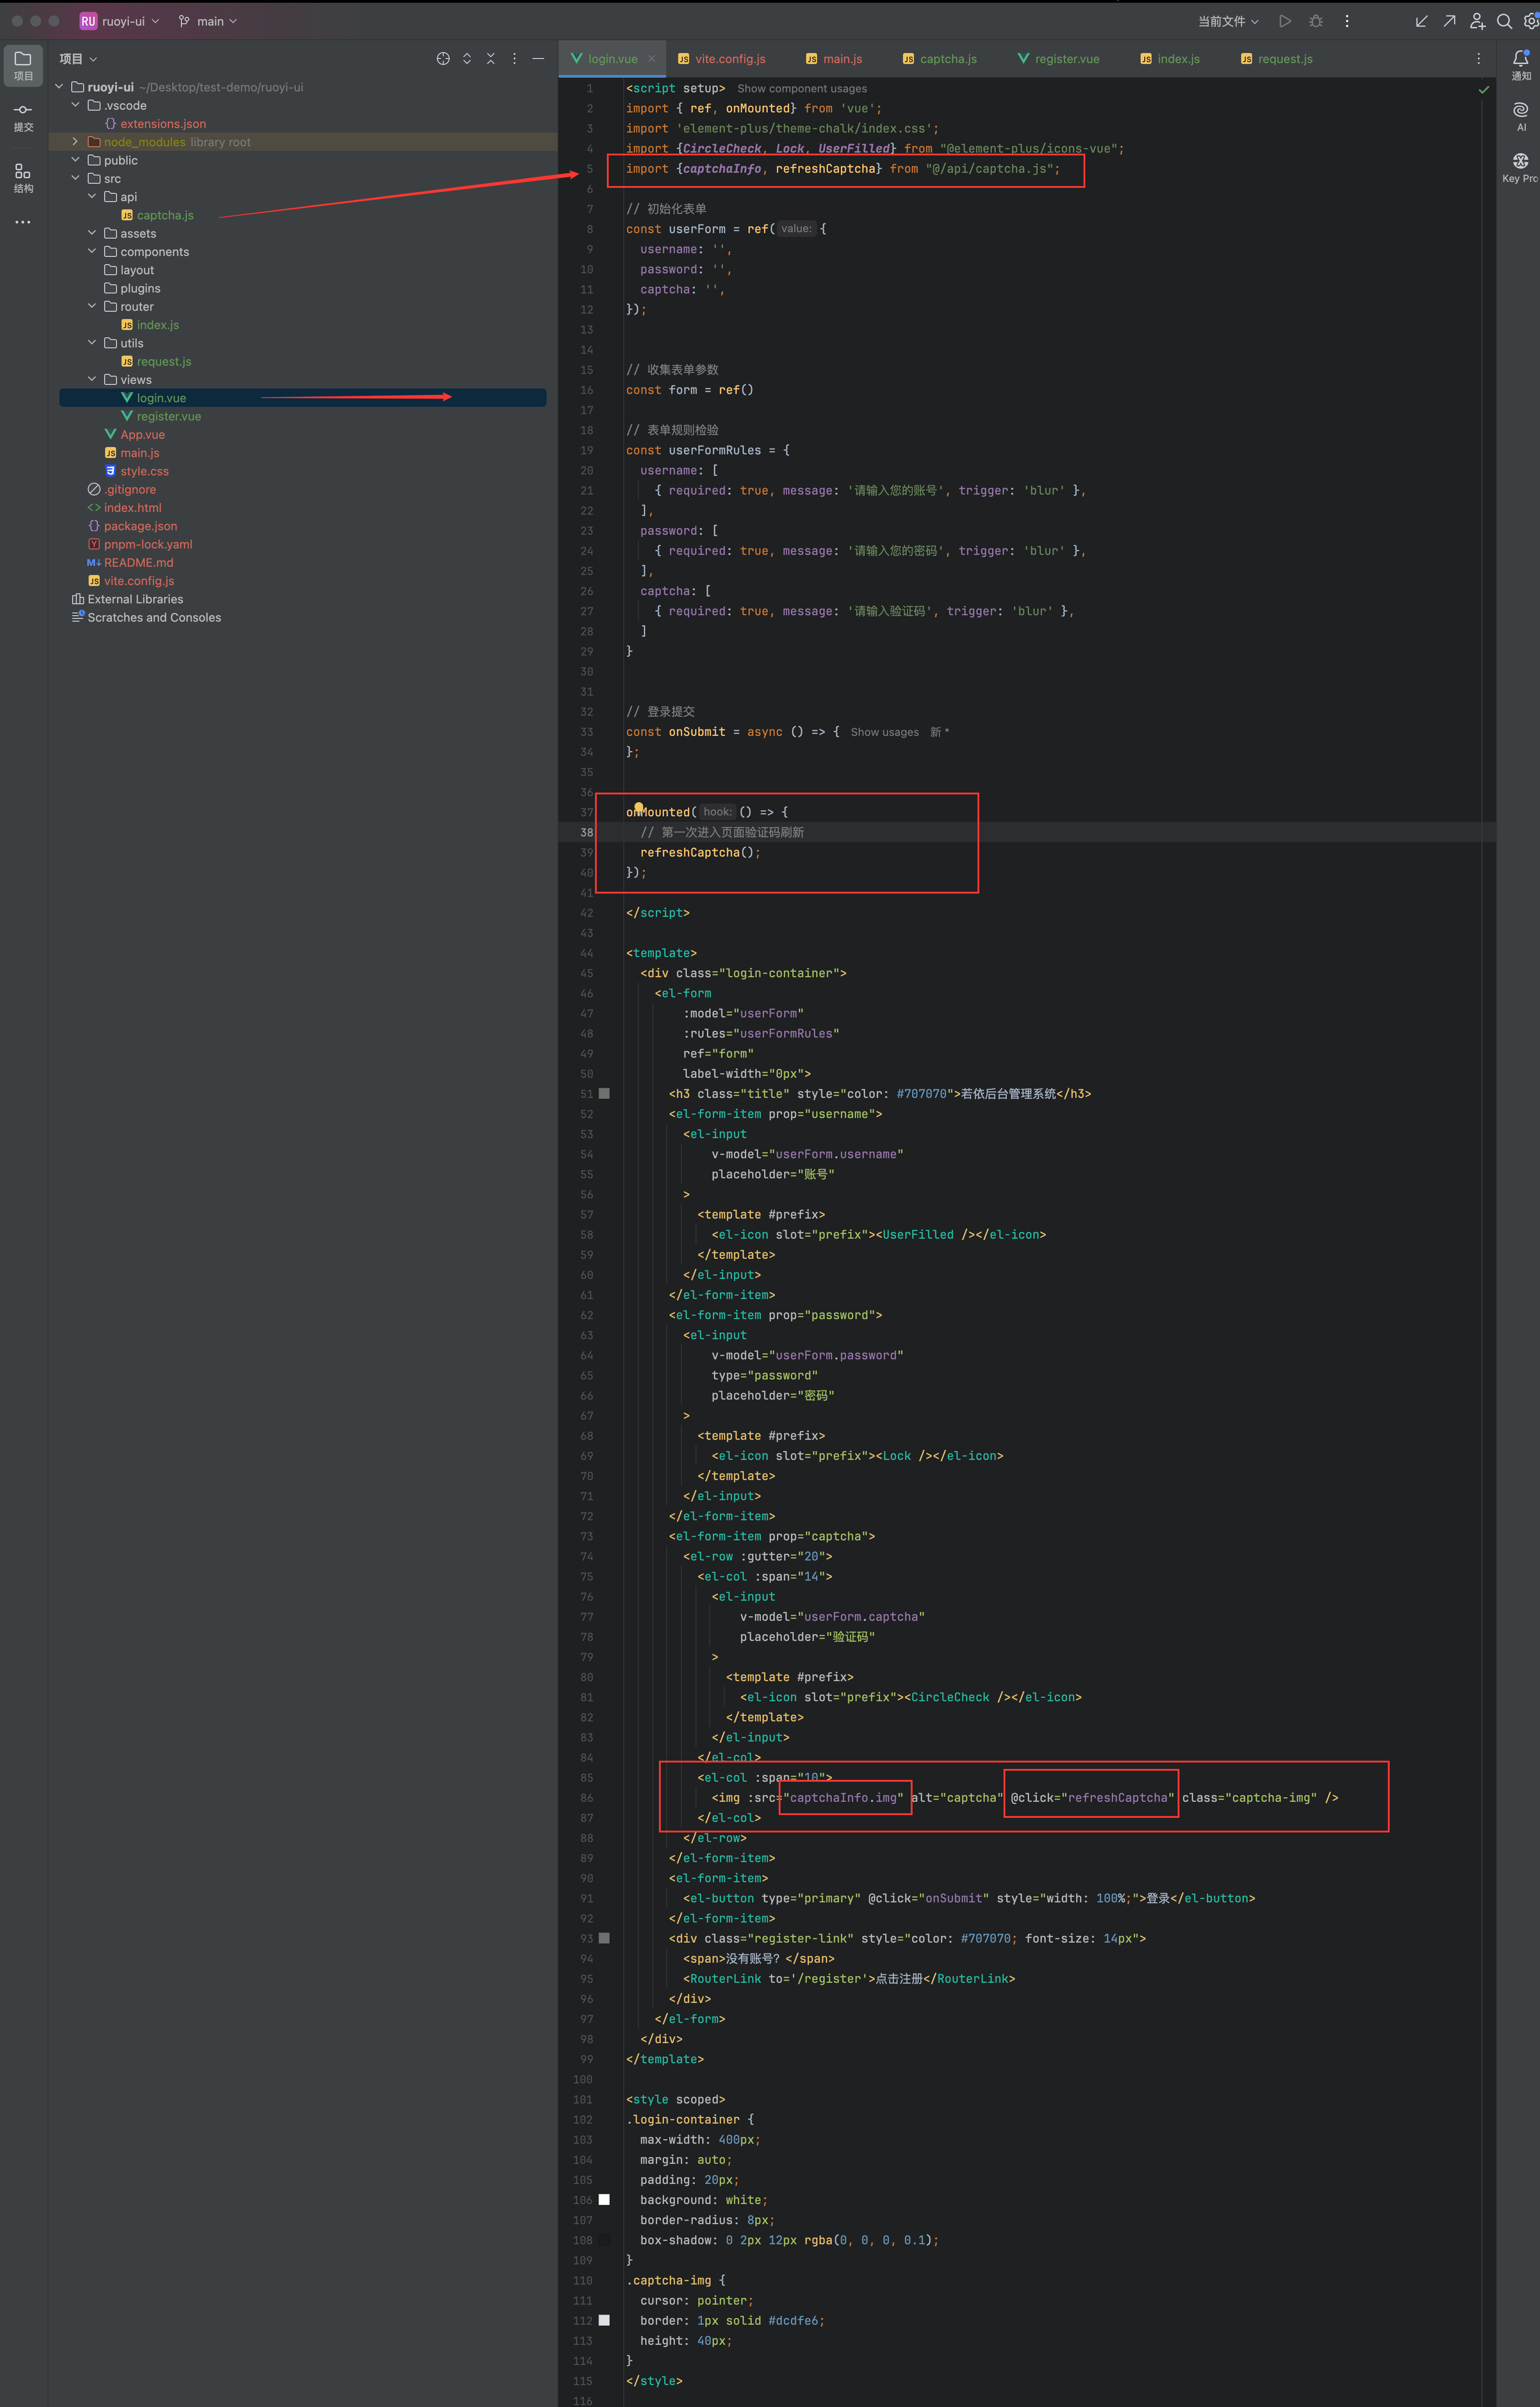The width and height of the screenshot is (1540, 2407).
Task: Open the 当前文件 run configuration dropdown
Action: pyautogui.click(x=1229, y=21)
